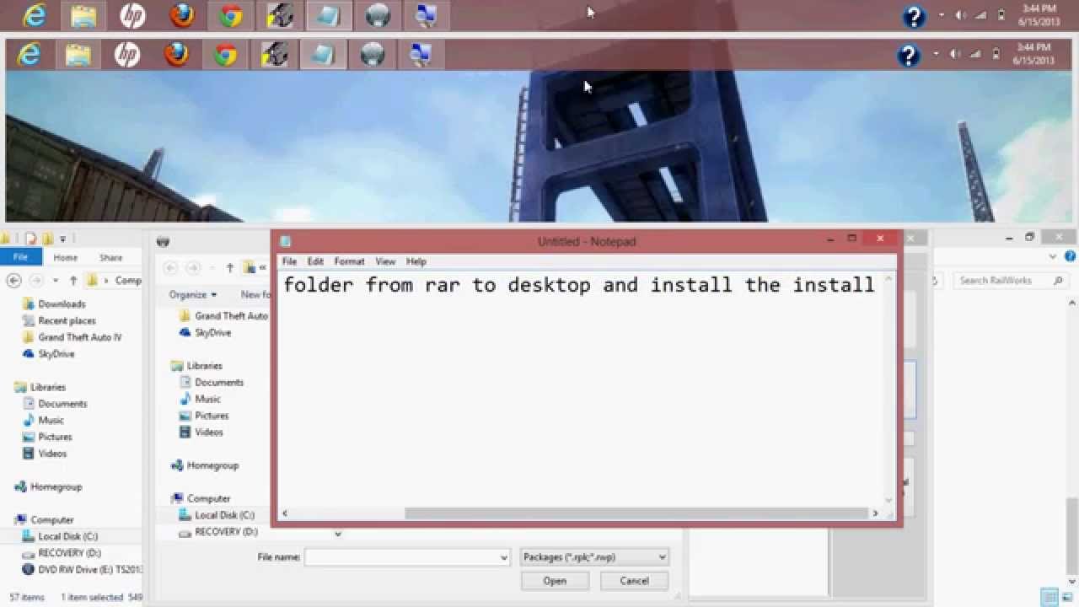
Task: Click the New folder icon in Explorer's quick access toolbar
Action: pos(48,239)
